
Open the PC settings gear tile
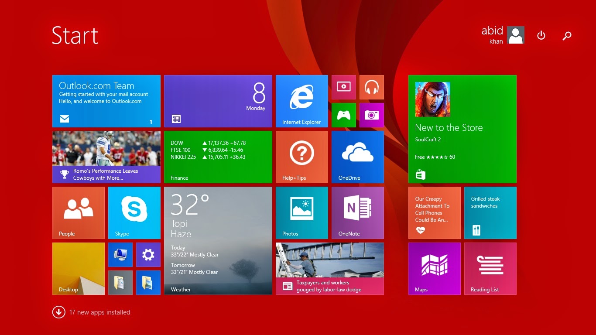coord(148,255)
